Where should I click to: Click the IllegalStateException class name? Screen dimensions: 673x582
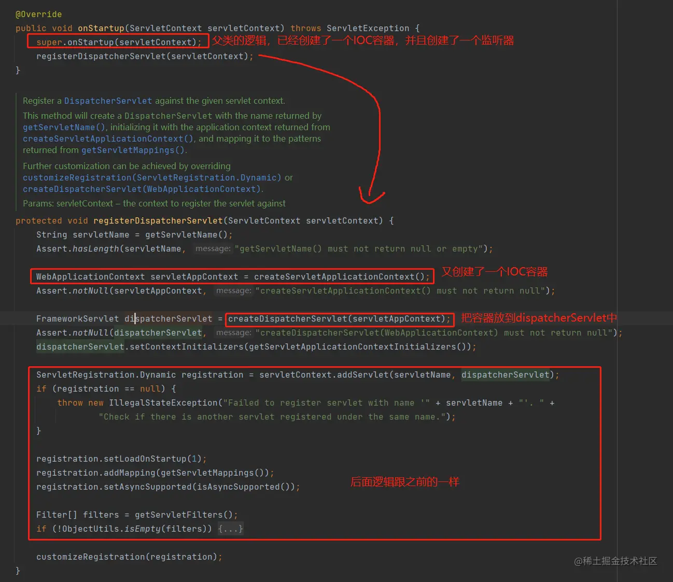(x=163, y=403)
